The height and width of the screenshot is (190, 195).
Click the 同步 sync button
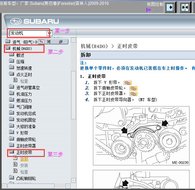[53, 42]
